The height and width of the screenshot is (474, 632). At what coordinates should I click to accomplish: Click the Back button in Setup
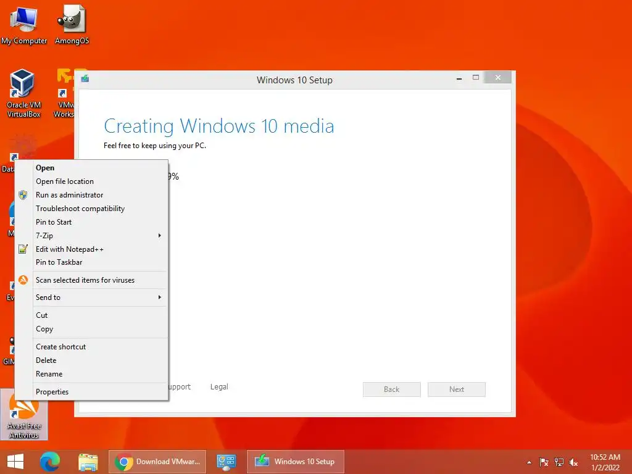392,389
